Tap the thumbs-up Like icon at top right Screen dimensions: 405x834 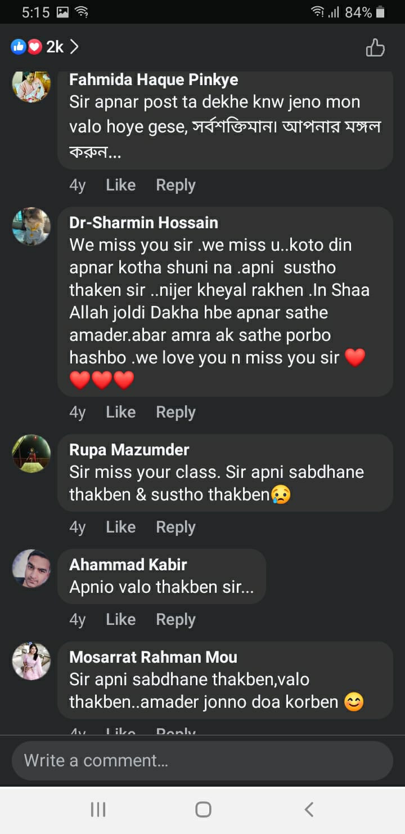tap(375, 47)
